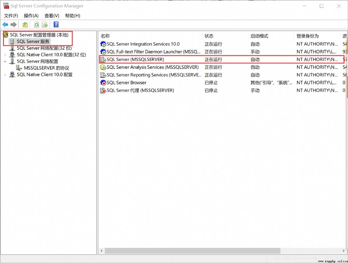
Task: Select SQL Full-text Filter Daemon Launcher row
Action: 154,52
